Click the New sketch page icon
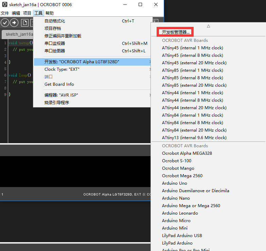266x251 pixels. [25, 23]
